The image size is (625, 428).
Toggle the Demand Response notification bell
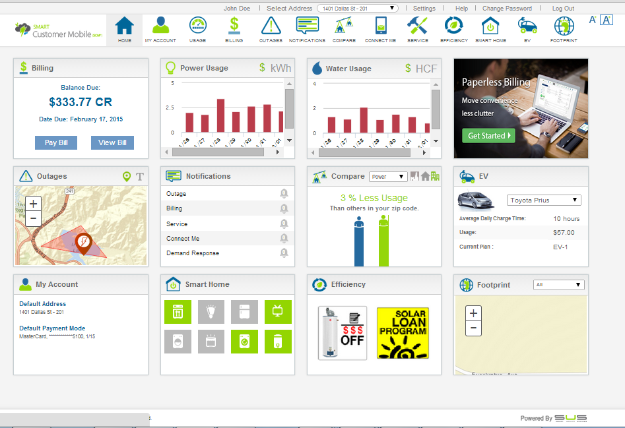[x=284, y=253]
